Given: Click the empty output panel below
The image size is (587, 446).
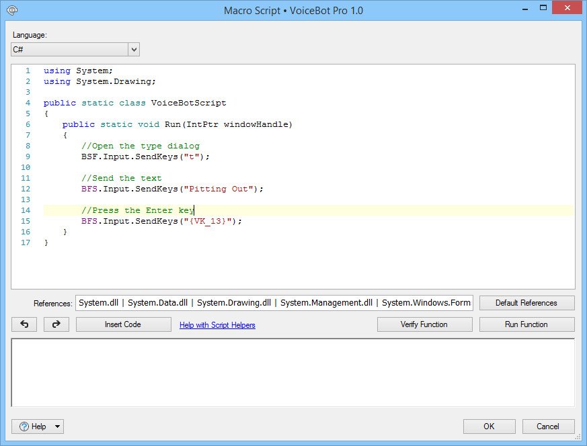Looking at the screenshot, I should point(292,372).
